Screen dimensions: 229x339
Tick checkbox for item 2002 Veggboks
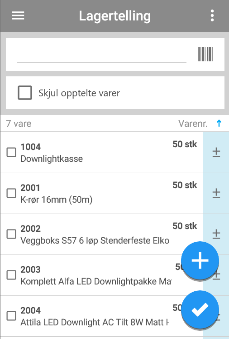click(11, 234)
